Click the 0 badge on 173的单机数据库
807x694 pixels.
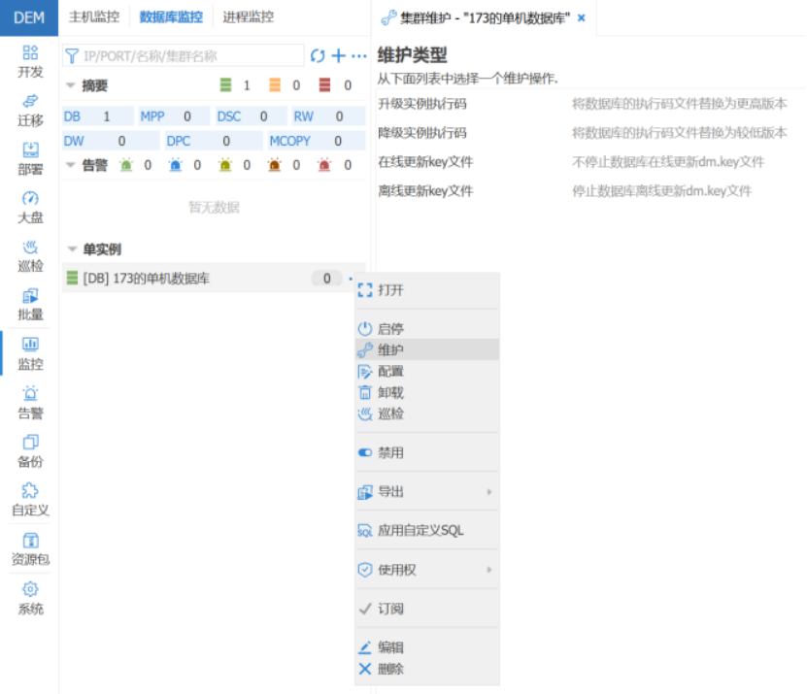pyautogui.click(x=327, y=279)
